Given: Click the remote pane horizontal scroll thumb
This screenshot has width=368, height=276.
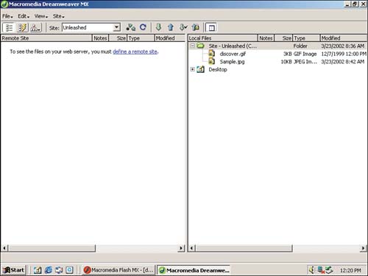Looking at the screenshot, I should coord(52,248).
